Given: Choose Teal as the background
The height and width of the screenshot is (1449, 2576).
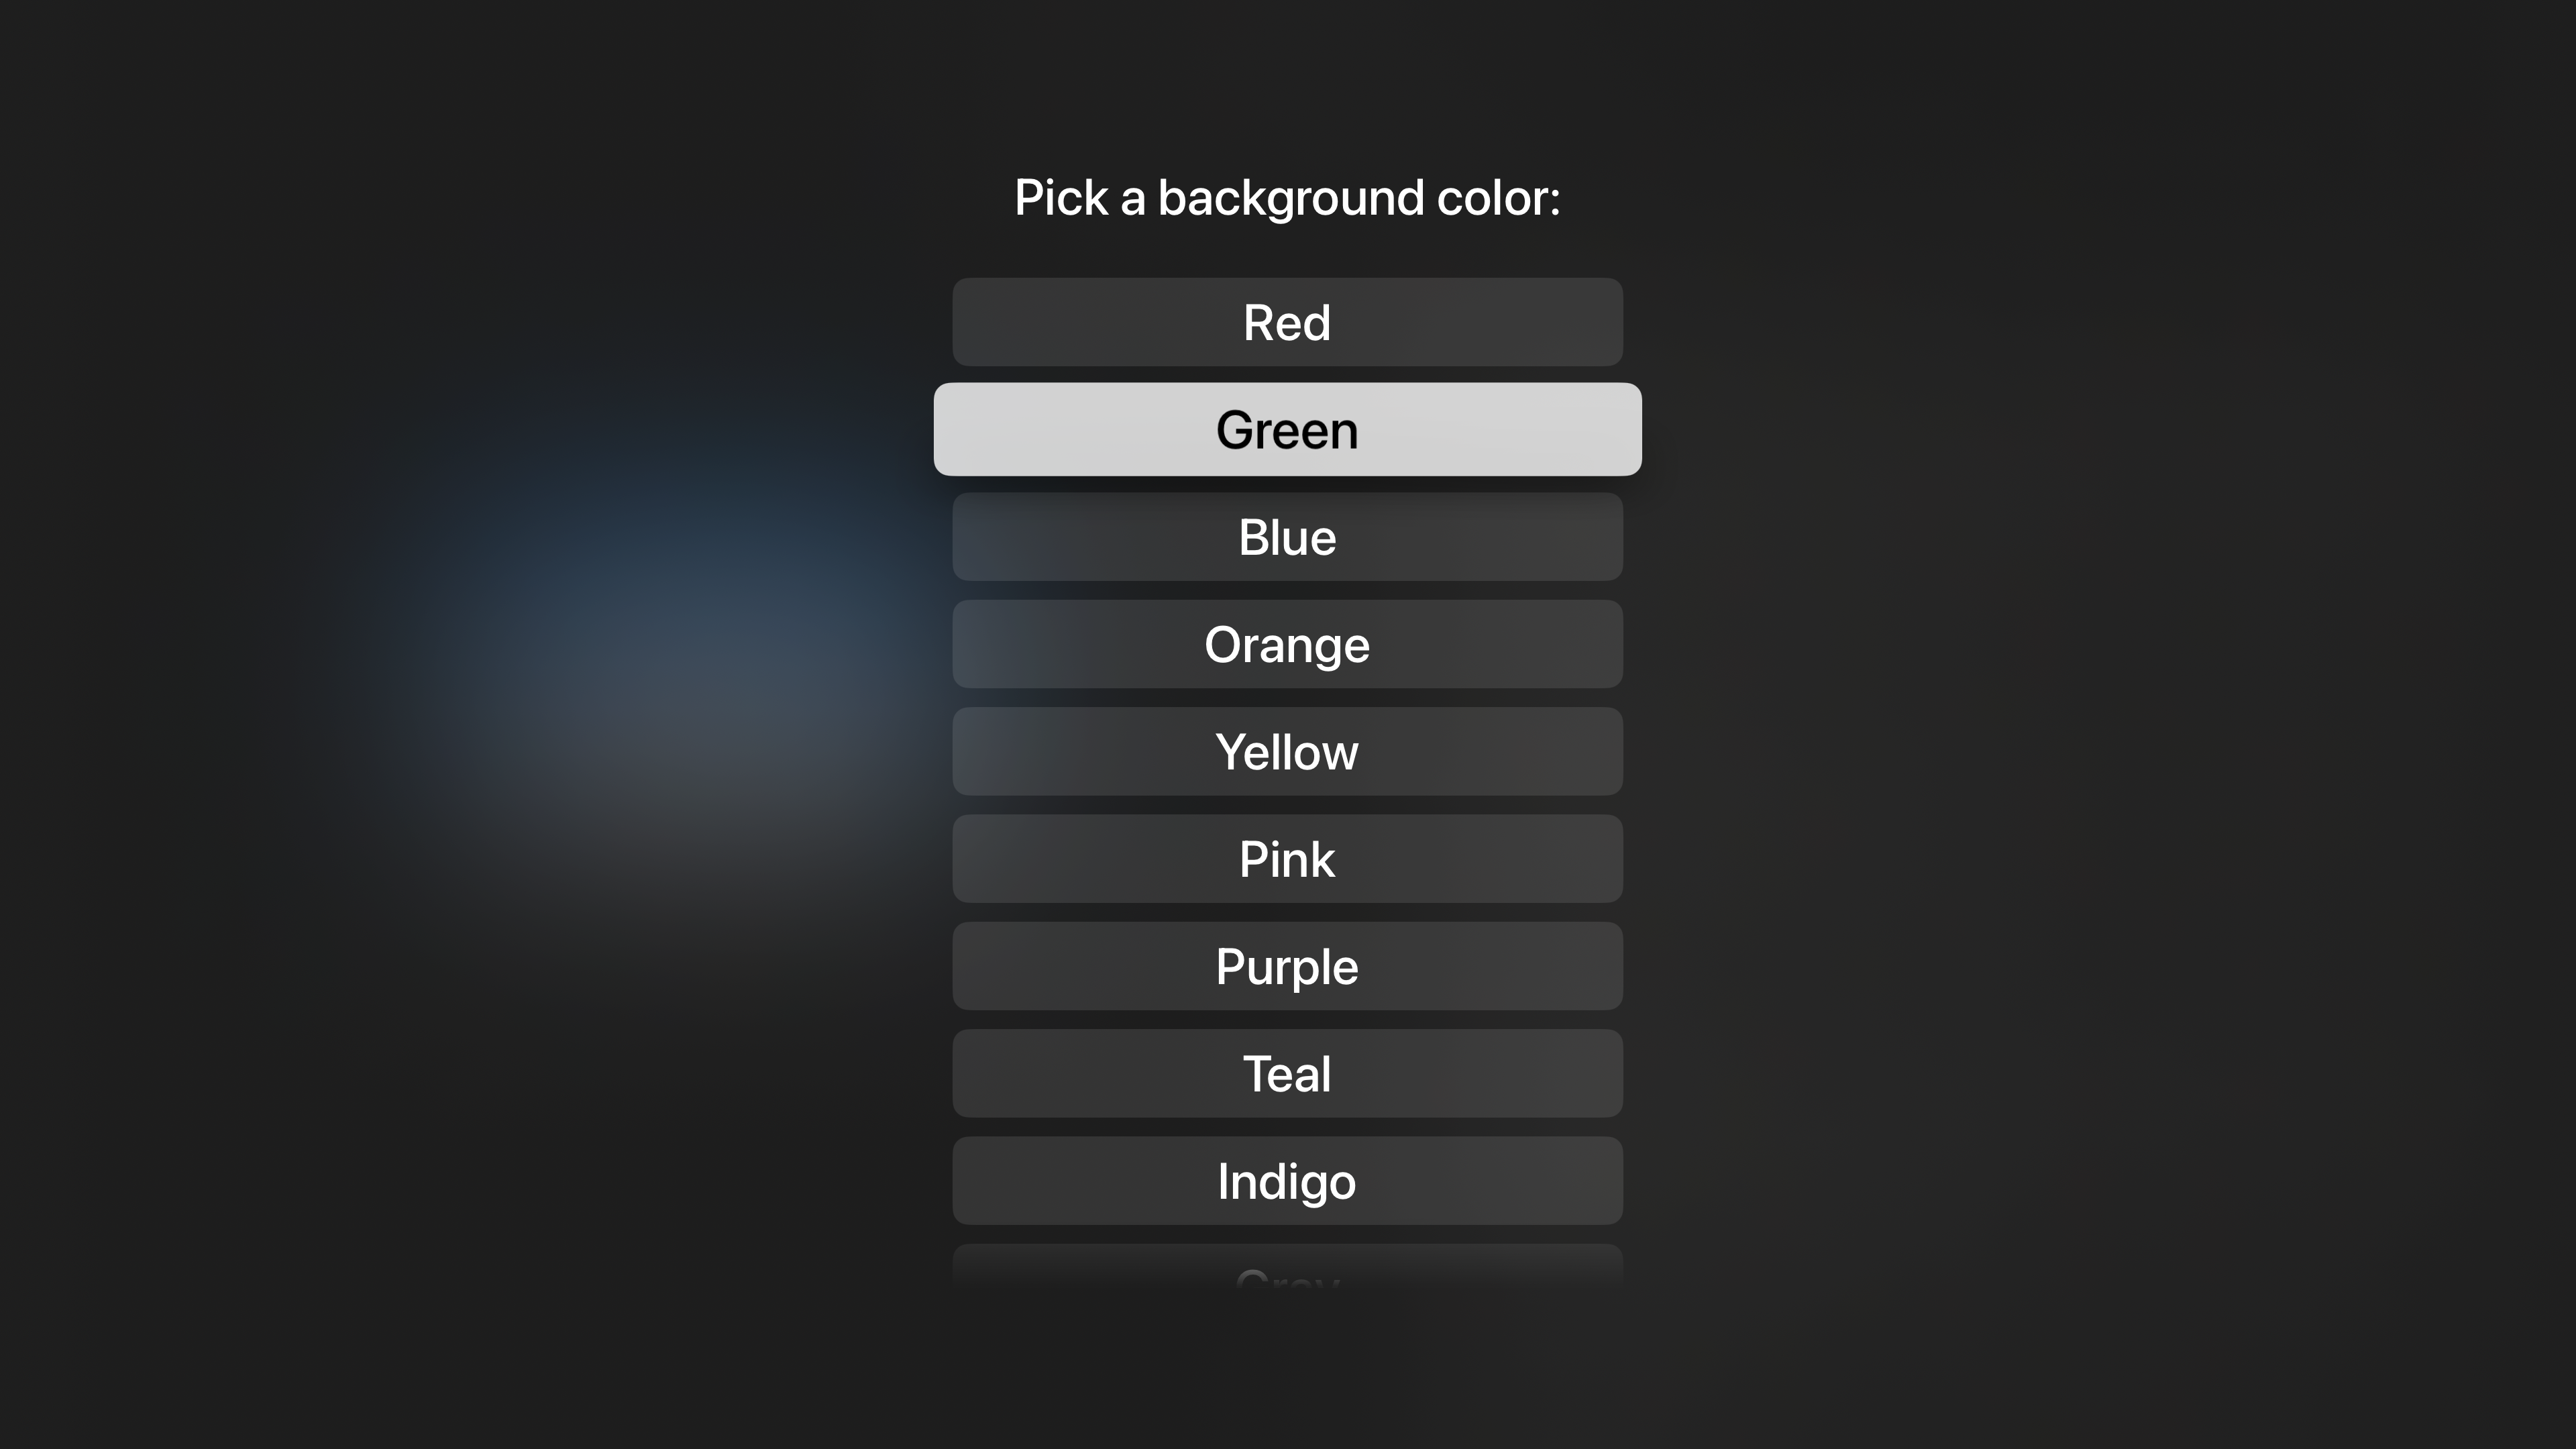Looking at the screenshot, I should pos(1287,1073).
